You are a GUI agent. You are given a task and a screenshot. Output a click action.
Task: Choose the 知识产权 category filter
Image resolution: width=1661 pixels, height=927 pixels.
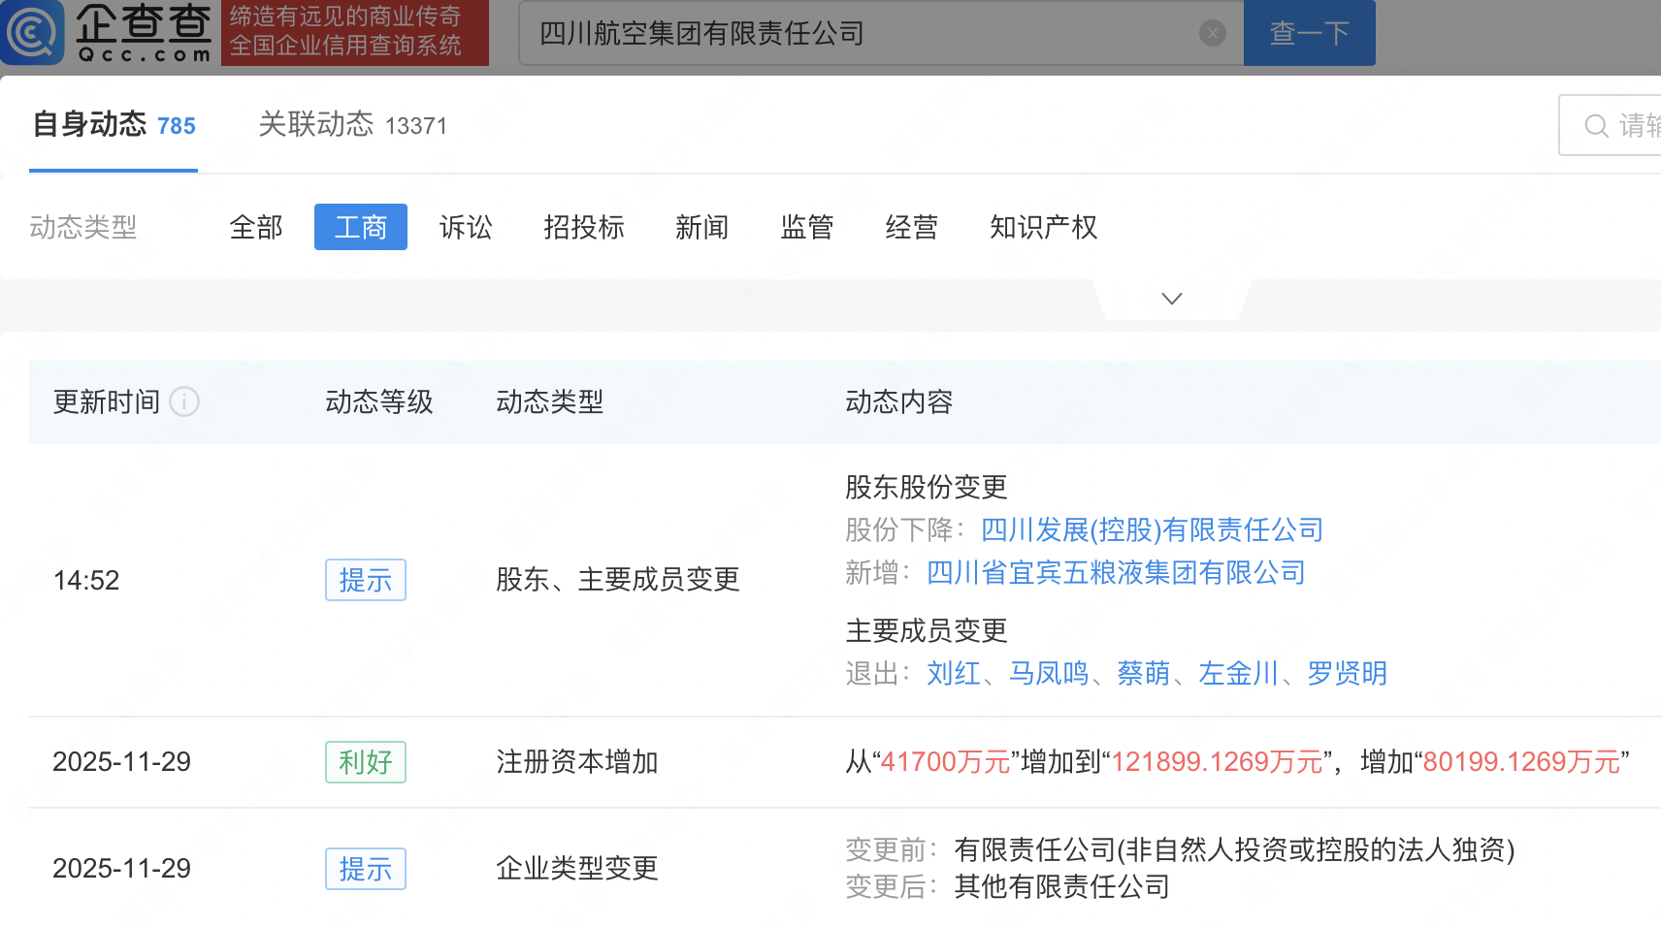(1043, 227)
